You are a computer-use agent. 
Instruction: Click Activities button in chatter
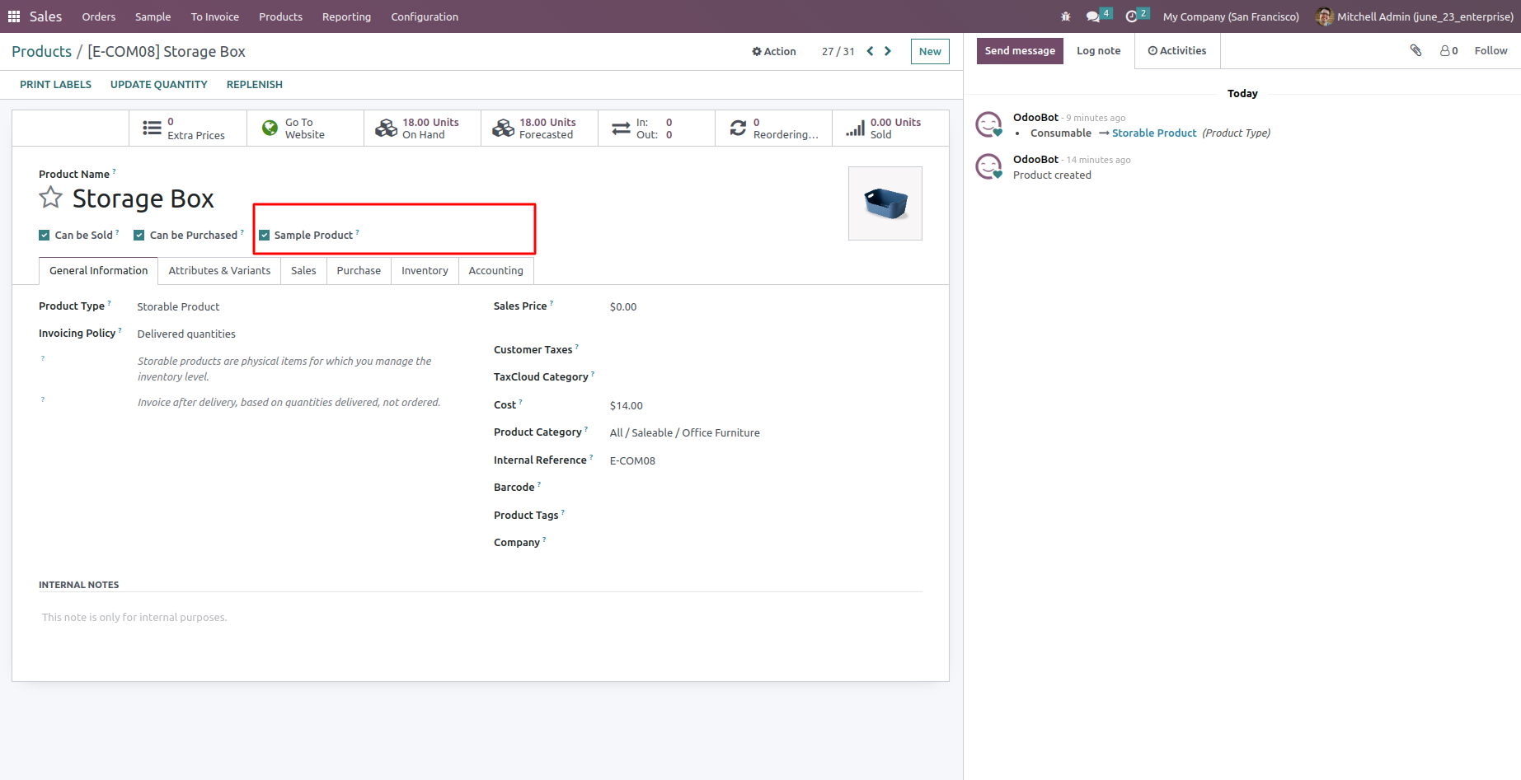[1177, 51]
